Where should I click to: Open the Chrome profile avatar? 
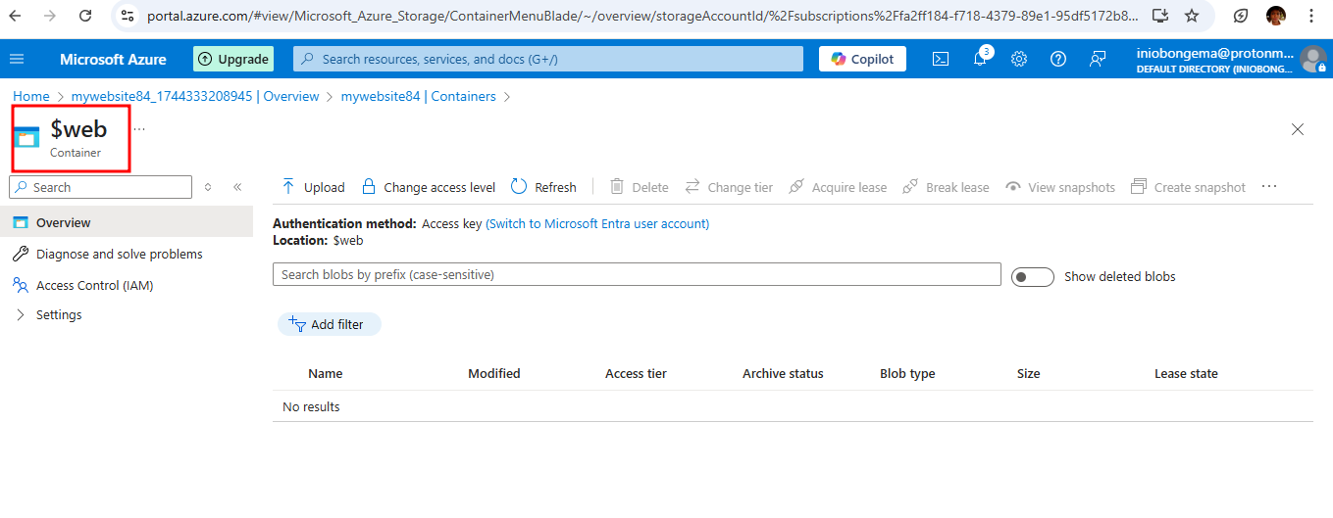[1276, 16]
